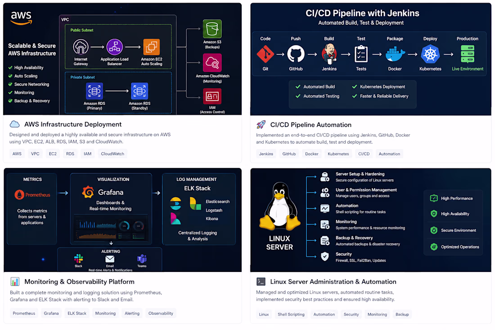
Task: Click the 'Centralized Logging & Analysis' text
Action: coord(198,236)
